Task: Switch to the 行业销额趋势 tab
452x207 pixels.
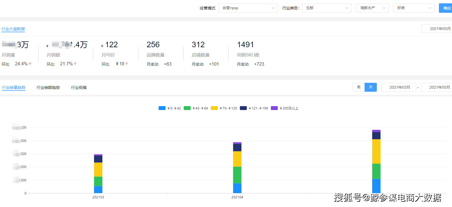Action: click(48, 88)
